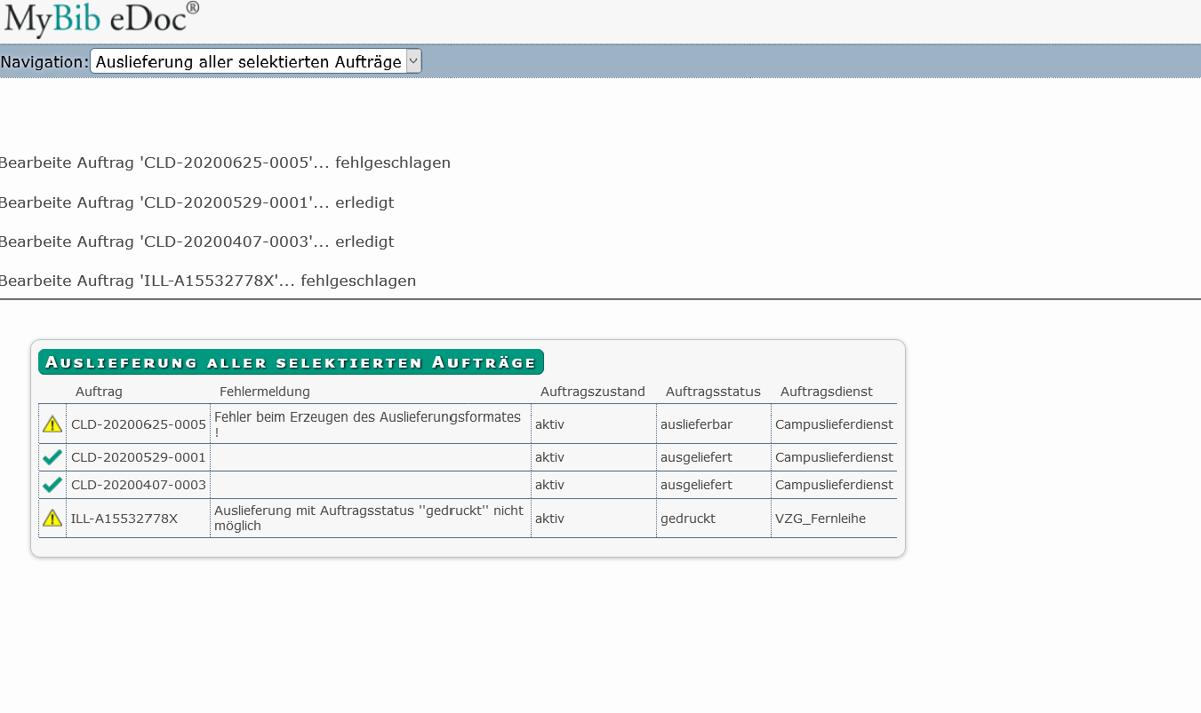The height and width of the screenshot is (713, 1201).
Task: Click the Auftrag column header
Action: pyautogui.click(x=99, y=392)
